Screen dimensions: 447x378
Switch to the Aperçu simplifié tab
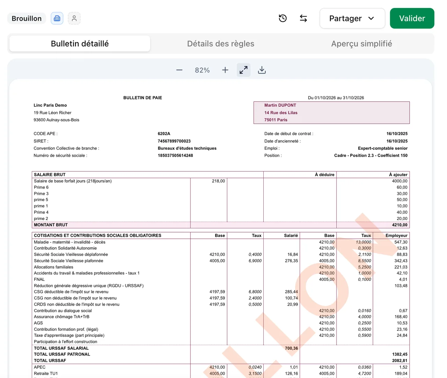(x=361, y=44)
